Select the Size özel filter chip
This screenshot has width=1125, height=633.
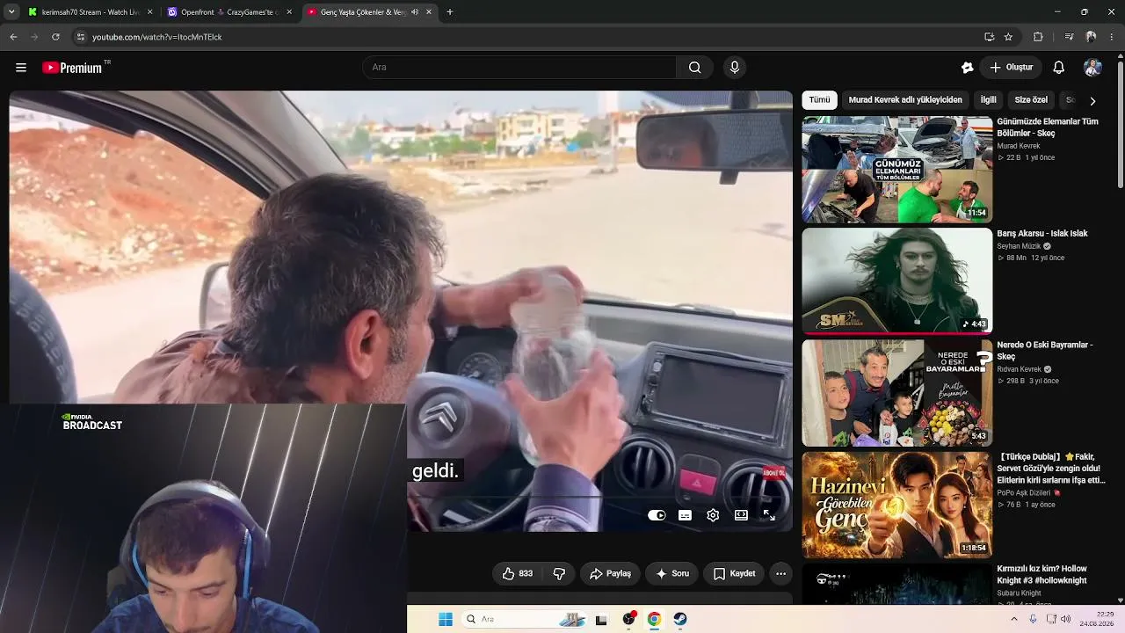(1032, 100)
